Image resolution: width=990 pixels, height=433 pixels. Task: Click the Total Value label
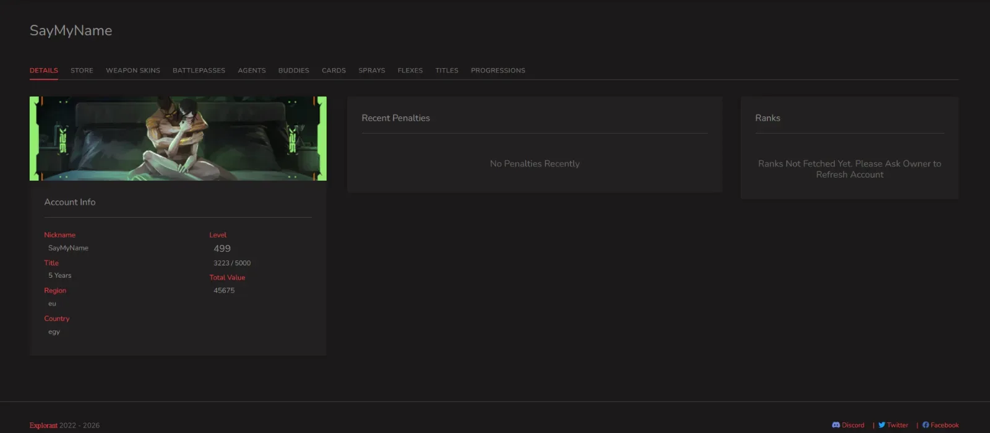coord(227,278)
